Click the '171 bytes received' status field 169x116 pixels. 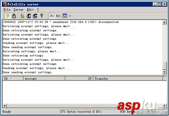(76, 111)
